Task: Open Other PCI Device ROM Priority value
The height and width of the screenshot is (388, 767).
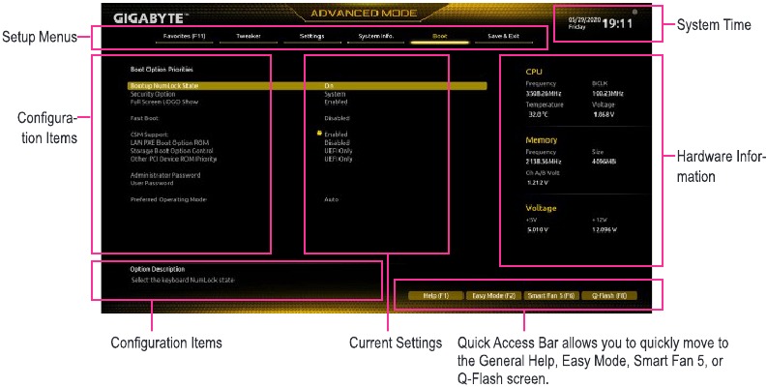Action: click(x=338, y=159)
